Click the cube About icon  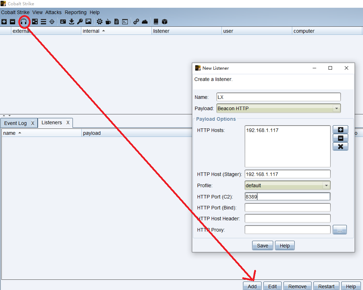pyautogui.click(x=164, y=22)
